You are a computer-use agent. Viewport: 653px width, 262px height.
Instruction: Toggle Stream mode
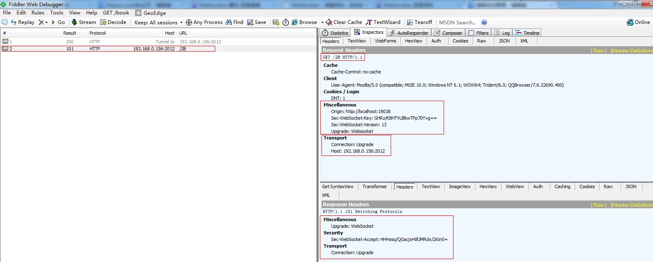84,22
